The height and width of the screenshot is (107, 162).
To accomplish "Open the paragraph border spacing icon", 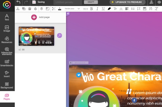I will [145, 9].
